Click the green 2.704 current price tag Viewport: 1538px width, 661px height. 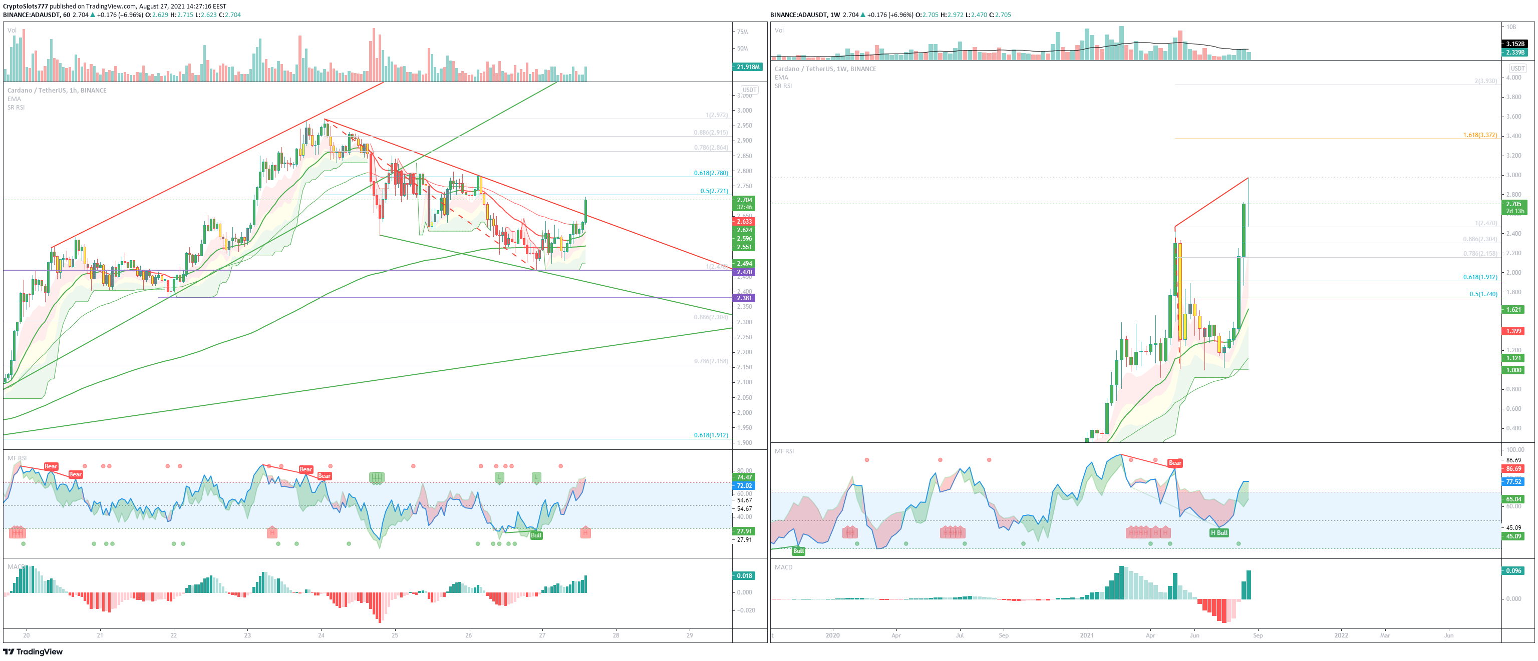pyautogui.click(x=744, y=204)
